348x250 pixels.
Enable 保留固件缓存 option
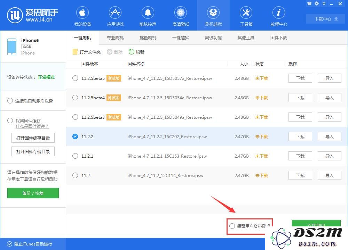click(x=10, y=121)
